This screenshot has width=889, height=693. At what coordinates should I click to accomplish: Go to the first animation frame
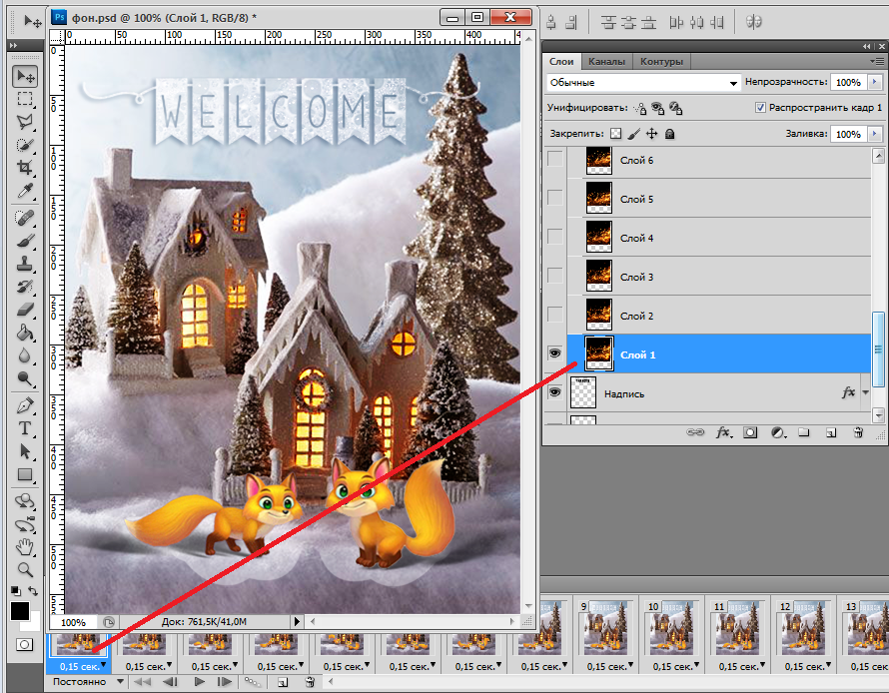(142, 682)
